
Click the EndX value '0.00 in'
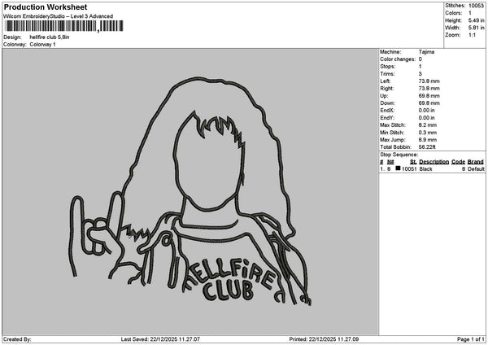click(427, 111)
